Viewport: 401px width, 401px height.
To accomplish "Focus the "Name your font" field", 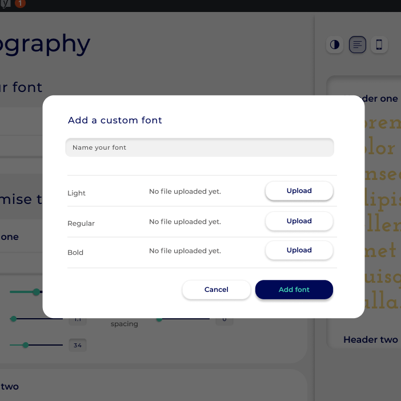I will pyautogui.click(x=199, y=147).
